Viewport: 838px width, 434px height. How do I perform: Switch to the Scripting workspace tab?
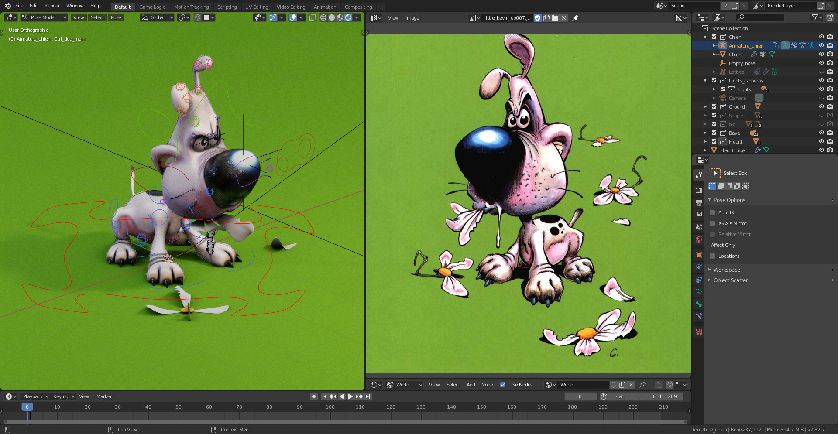click(227, 7)
